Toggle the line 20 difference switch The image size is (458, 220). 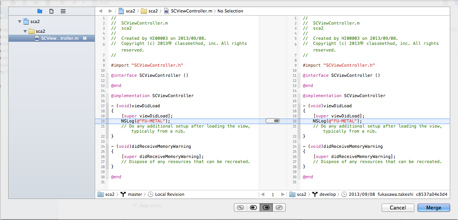[x=273, y=121]
